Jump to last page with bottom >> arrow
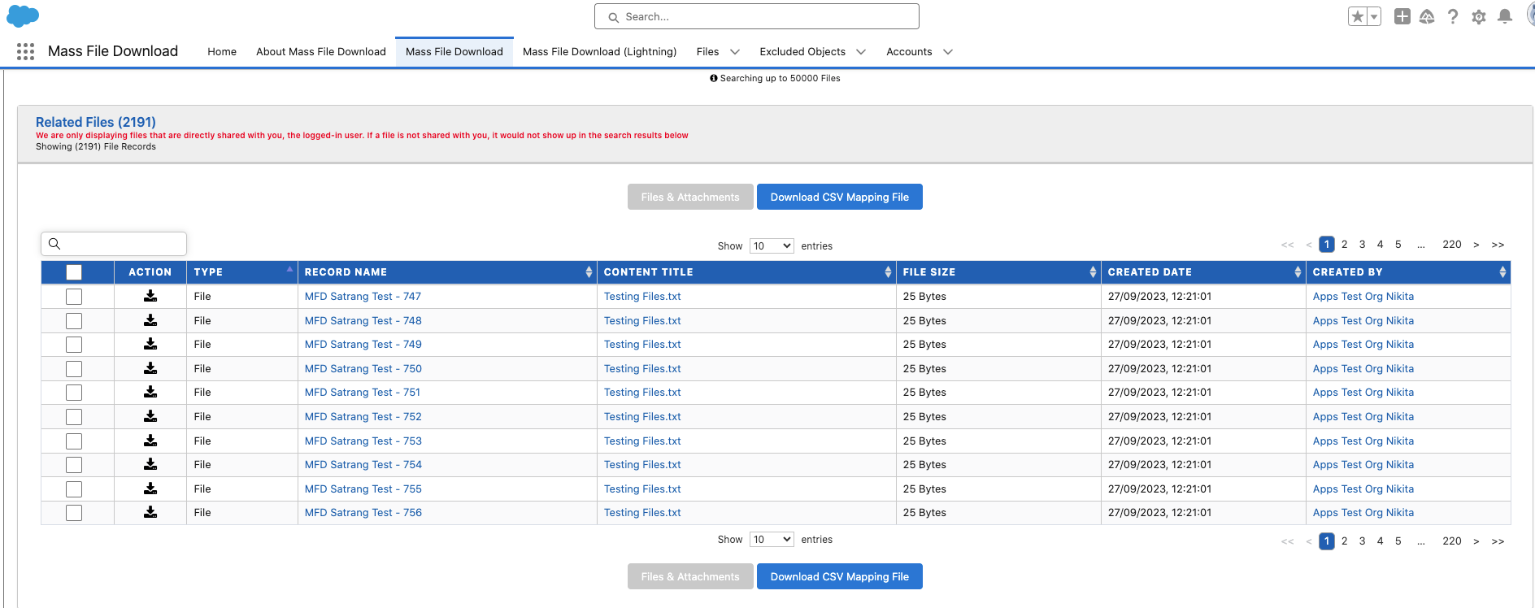The height and width of the screenshot is (608, 1535). (1498, 541)
